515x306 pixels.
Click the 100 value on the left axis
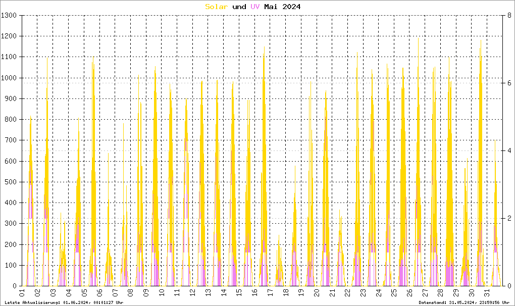click(12, 265)
